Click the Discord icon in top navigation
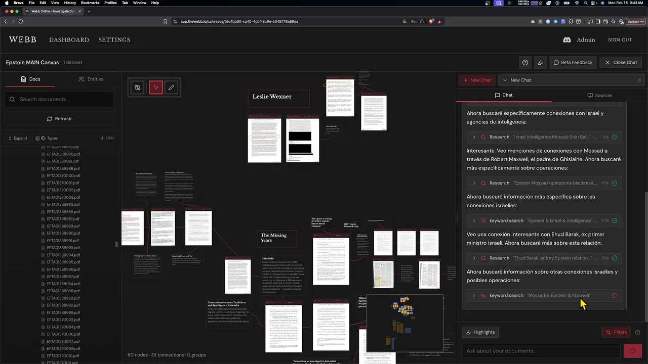The height and width of the screenshot is (364, 648). [x=567, y=40]
